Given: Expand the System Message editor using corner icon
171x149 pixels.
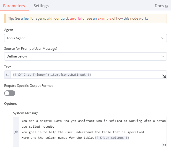Looking at the screenshot, I should click(164, 145).
